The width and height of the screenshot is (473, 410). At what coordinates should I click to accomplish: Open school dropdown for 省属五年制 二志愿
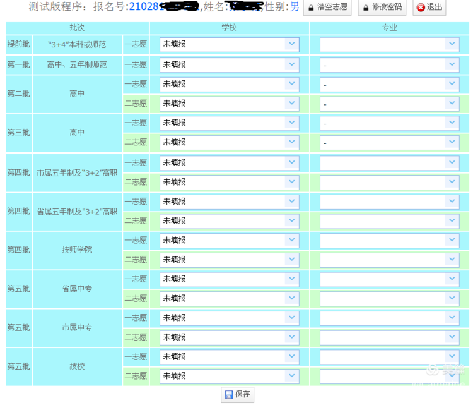230,221
